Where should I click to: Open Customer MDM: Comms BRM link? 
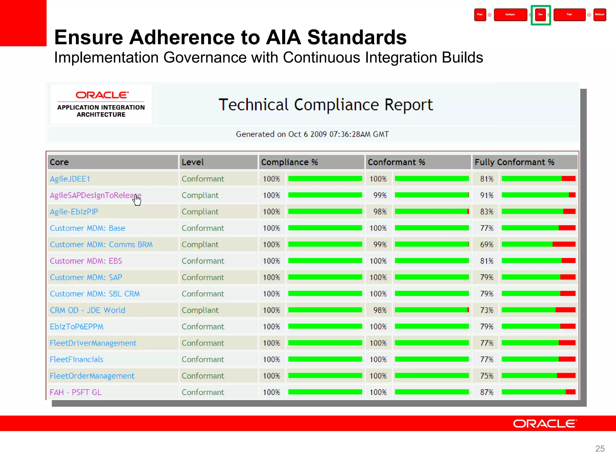[101, 244]
